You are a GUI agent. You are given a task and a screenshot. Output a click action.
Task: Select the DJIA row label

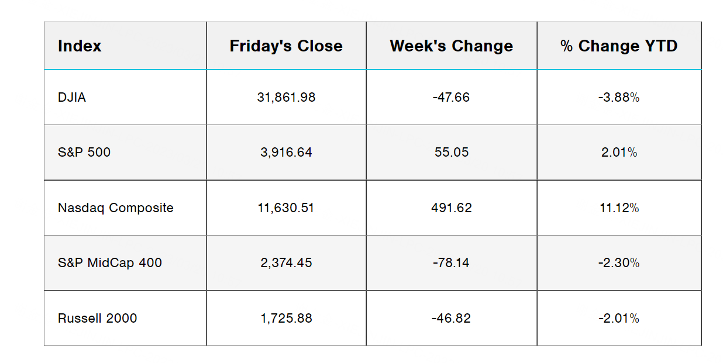coord(72,98)
